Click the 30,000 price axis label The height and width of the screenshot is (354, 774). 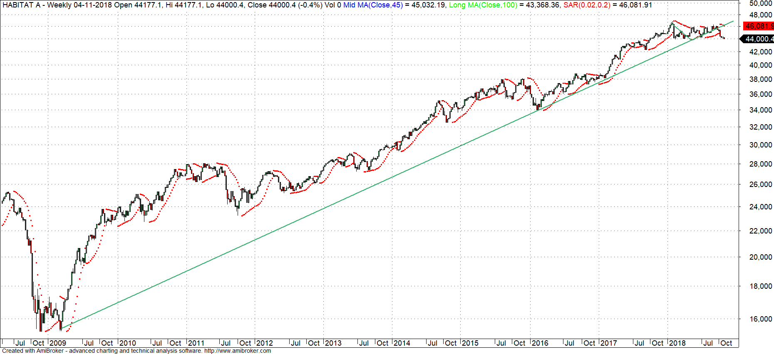click(x=761, y=145)
